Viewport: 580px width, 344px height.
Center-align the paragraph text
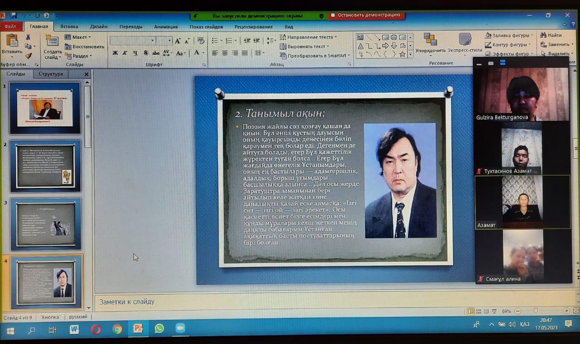tap(225, 53)
